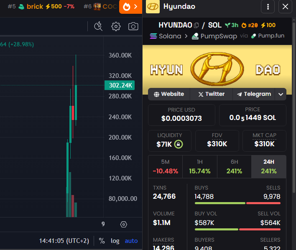Click the Hyundao token logo icon
Screen dimensions: 296x250
pyautogui.click(x=153, y=7)
